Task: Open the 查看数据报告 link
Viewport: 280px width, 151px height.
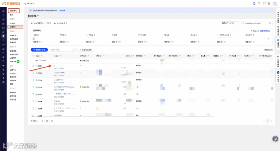Action: pyautogui.click(x=265, y=31)
